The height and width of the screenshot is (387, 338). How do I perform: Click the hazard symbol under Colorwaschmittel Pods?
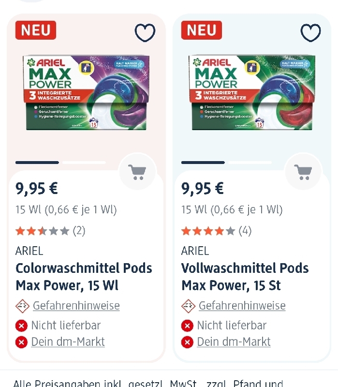pyautogui.click(x=22, y=306)
